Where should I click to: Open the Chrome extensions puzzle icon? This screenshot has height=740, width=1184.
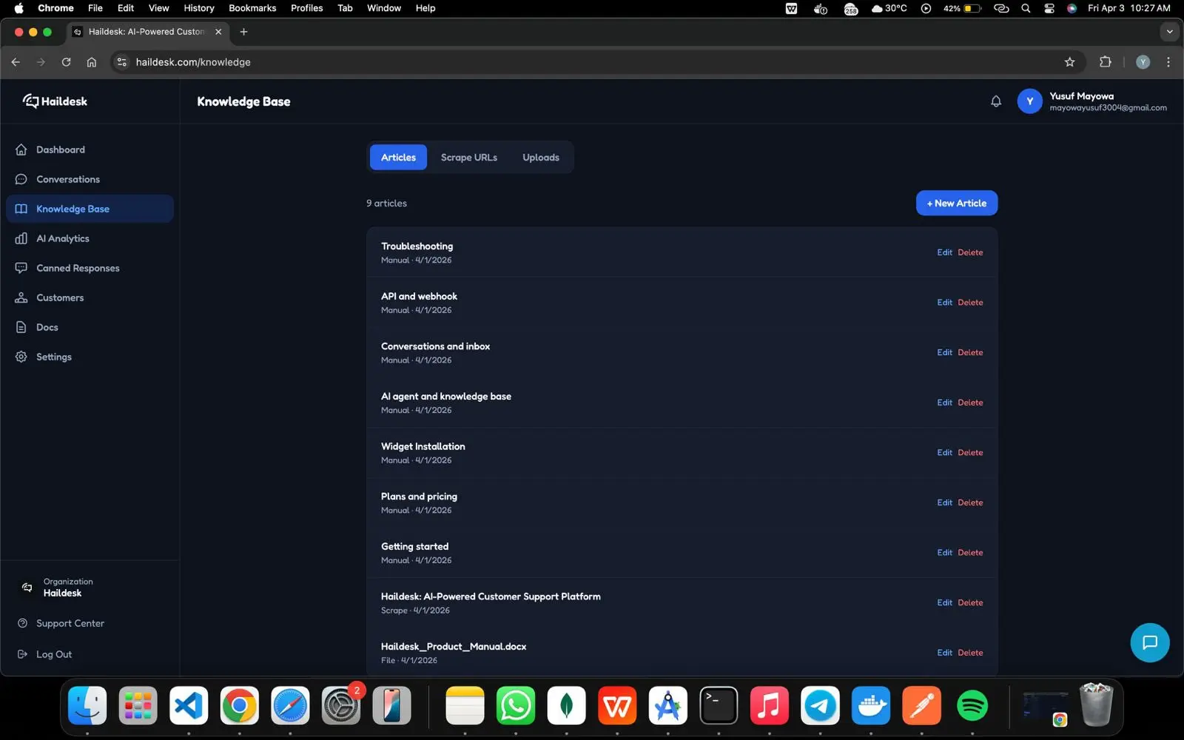point(1105,62)
